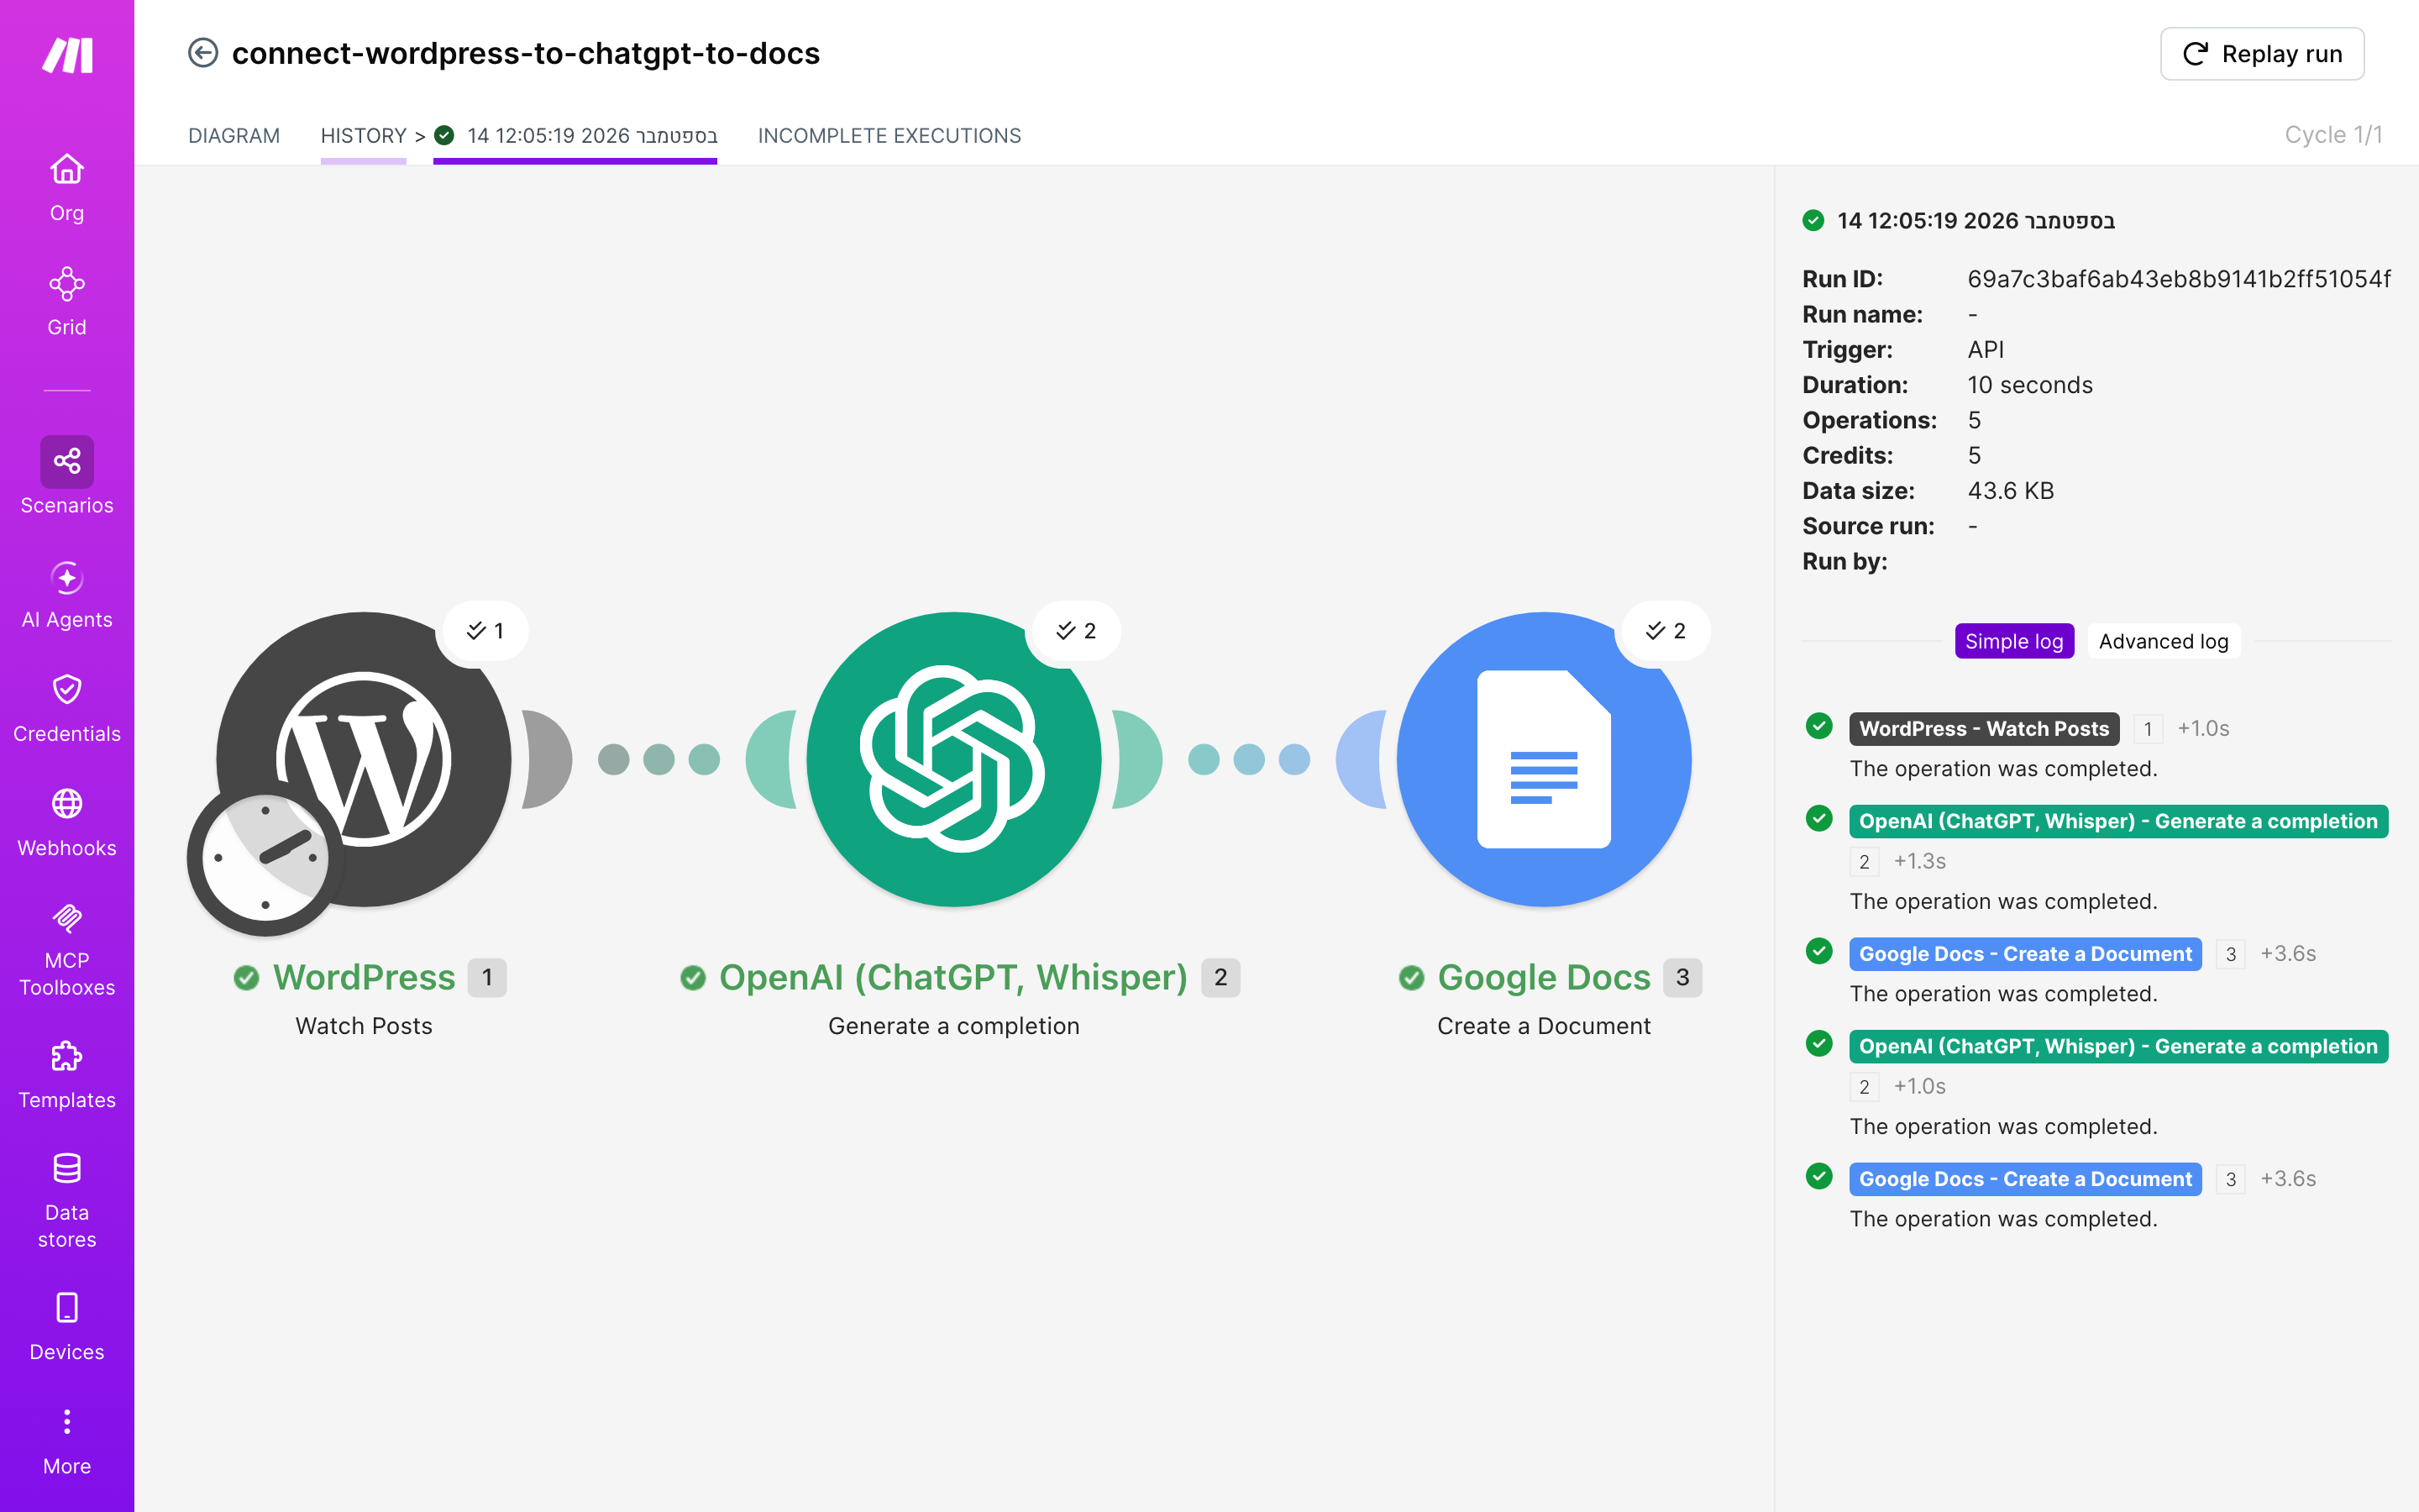This screenshot has width=2419, height=1512.
Task: Click the scenario title connect-wordpress-to-chatgpt-to-docs
Action: click(526, 53)
